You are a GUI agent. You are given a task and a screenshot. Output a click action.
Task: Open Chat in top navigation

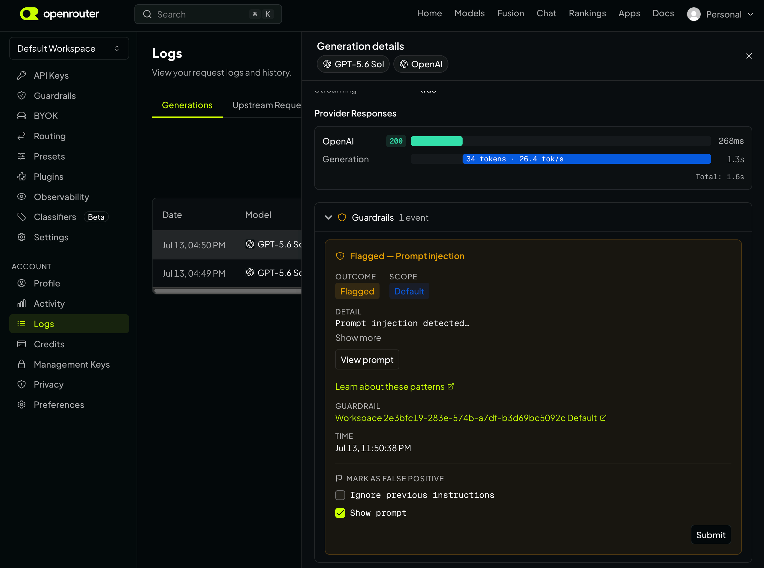(546, 14)
